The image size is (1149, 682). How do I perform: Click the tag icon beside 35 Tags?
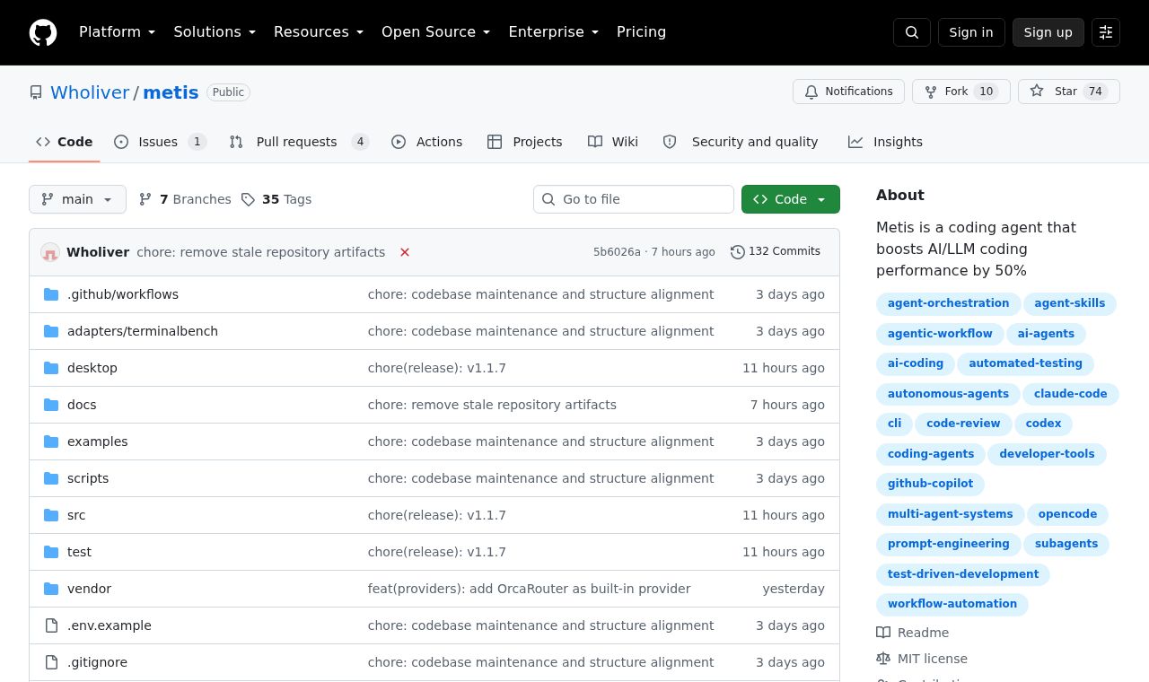(248, 199)
